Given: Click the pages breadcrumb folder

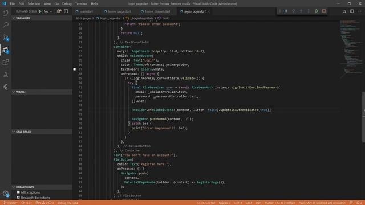Looking at the screenshot, I should coord(87,18).
